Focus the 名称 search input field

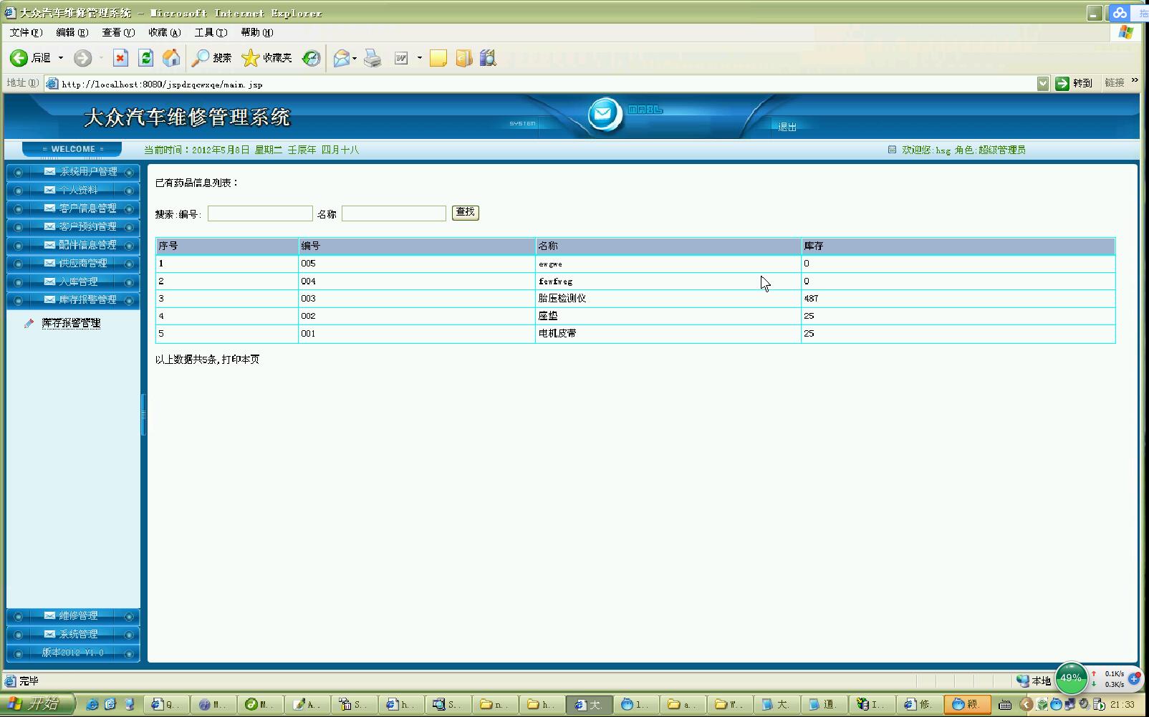pyautogui.click(x=394, y=213)
